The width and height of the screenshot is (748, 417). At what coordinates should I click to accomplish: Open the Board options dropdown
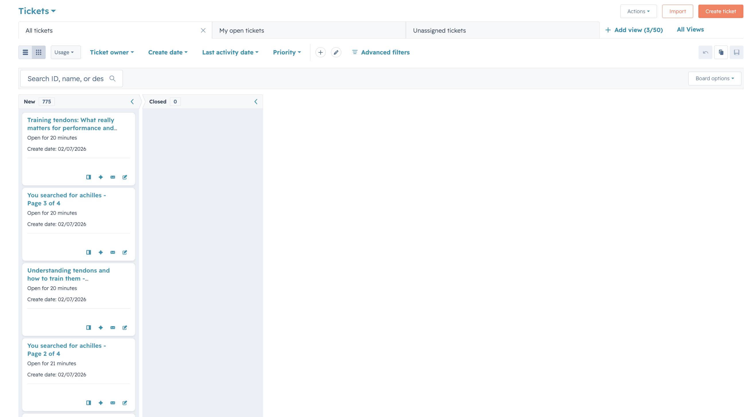point(715,79)
